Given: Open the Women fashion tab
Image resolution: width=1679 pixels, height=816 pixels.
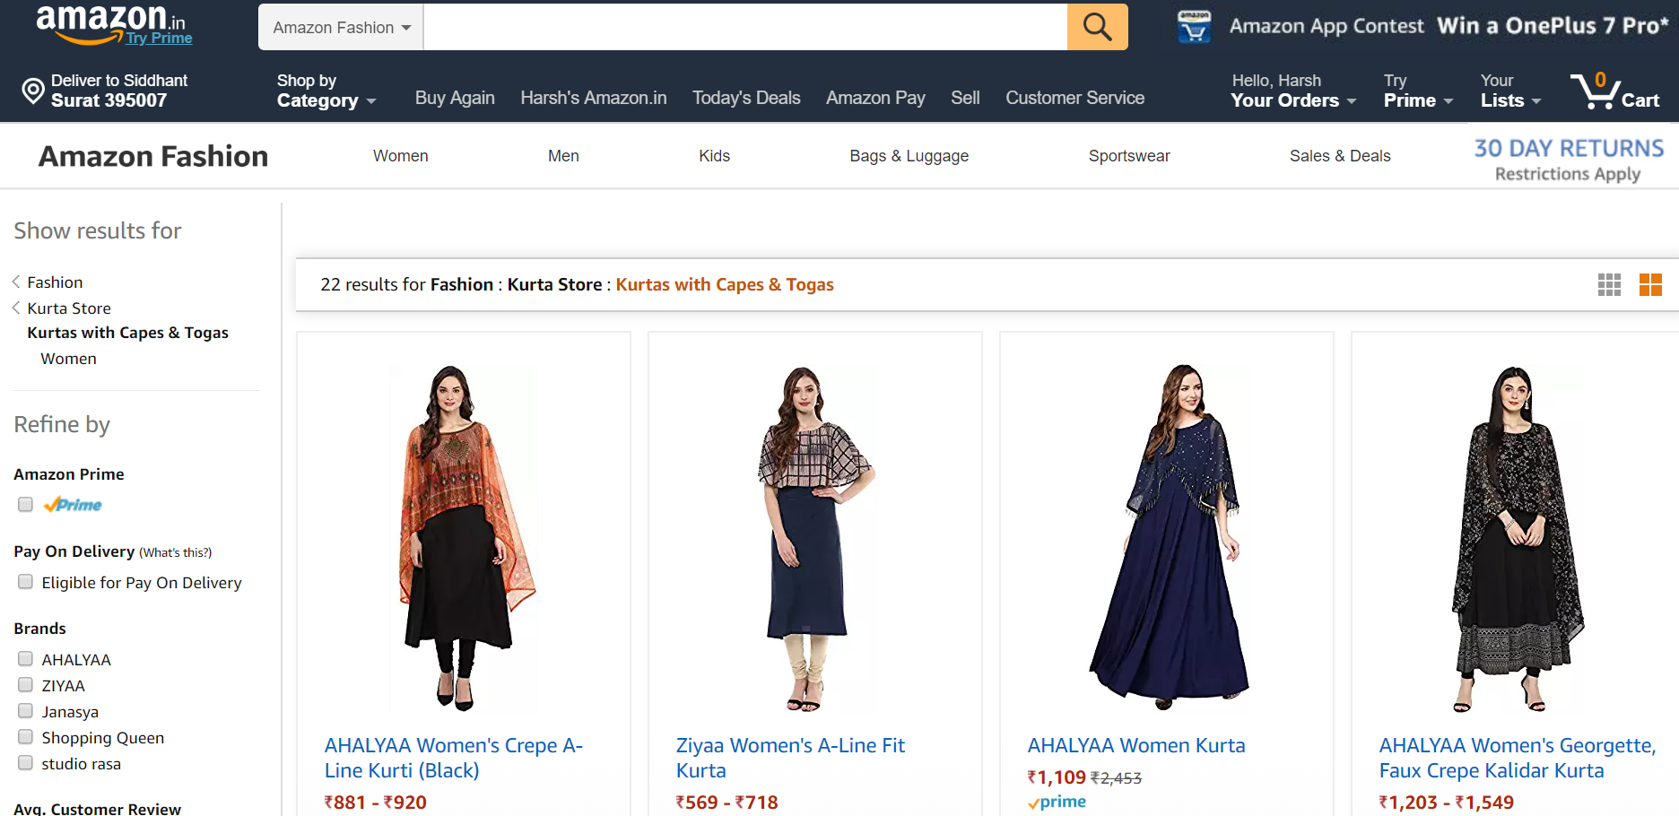Looking at the screenshot, I should point(401,156).
